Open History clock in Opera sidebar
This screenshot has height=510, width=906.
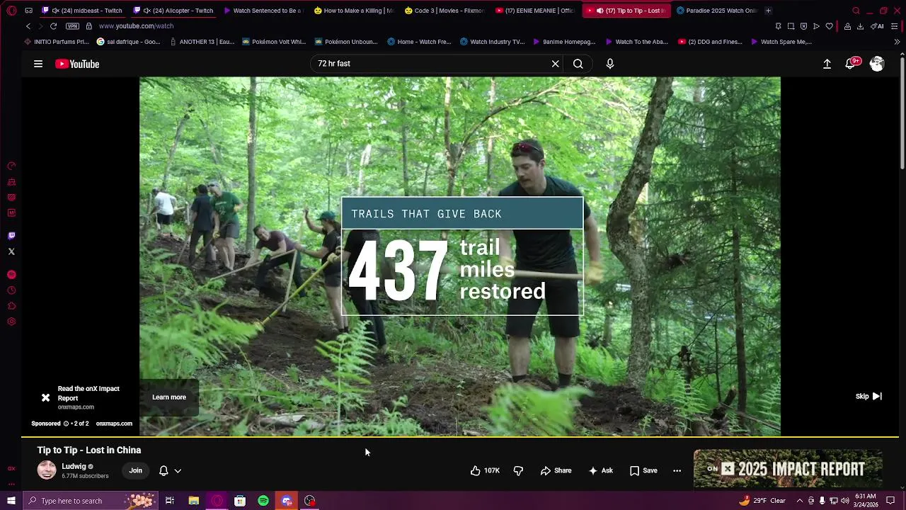(11, 290)
